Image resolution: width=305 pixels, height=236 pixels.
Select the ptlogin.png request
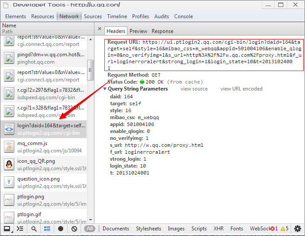pos(44,200)
